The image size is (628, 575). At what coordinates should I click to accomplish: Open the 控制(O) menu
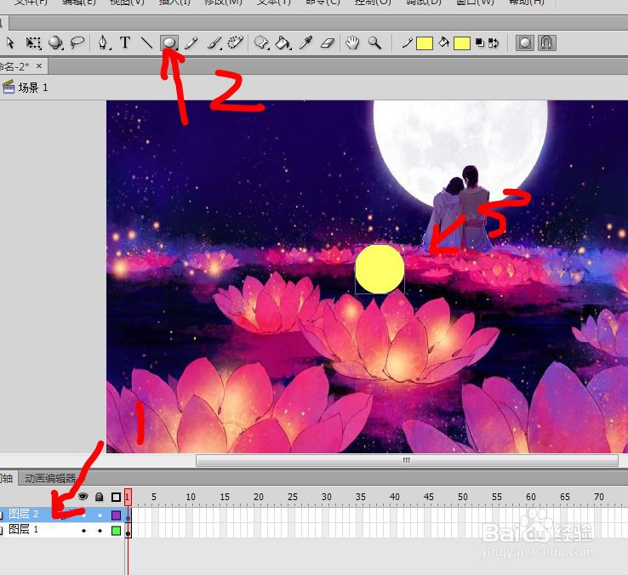point(373,3)
